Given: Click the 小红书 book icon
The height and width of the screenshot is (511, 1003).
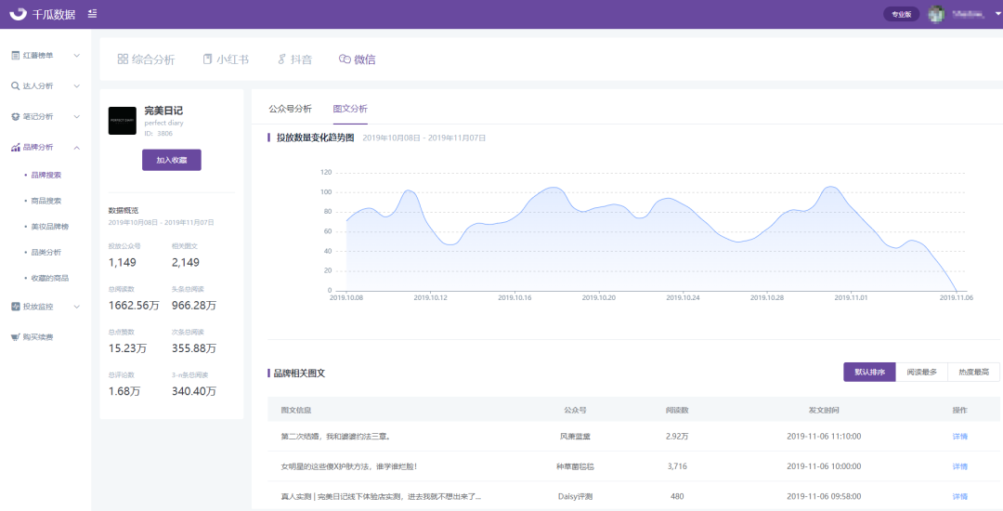Looking at the screenshot, I should click(207, 59).
